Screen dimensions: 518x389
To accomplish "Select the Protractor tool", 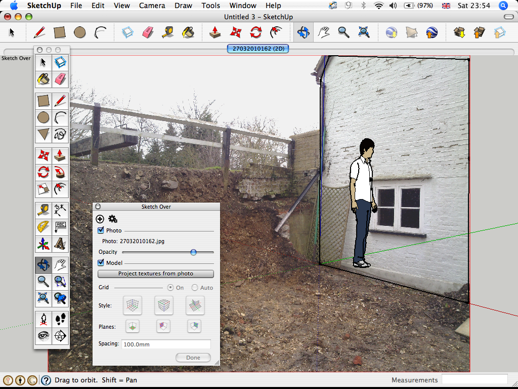I will (x=44, y=227).
